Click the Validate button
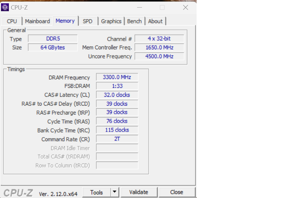The height and width of the screenshot is (198, 308). 139,192
